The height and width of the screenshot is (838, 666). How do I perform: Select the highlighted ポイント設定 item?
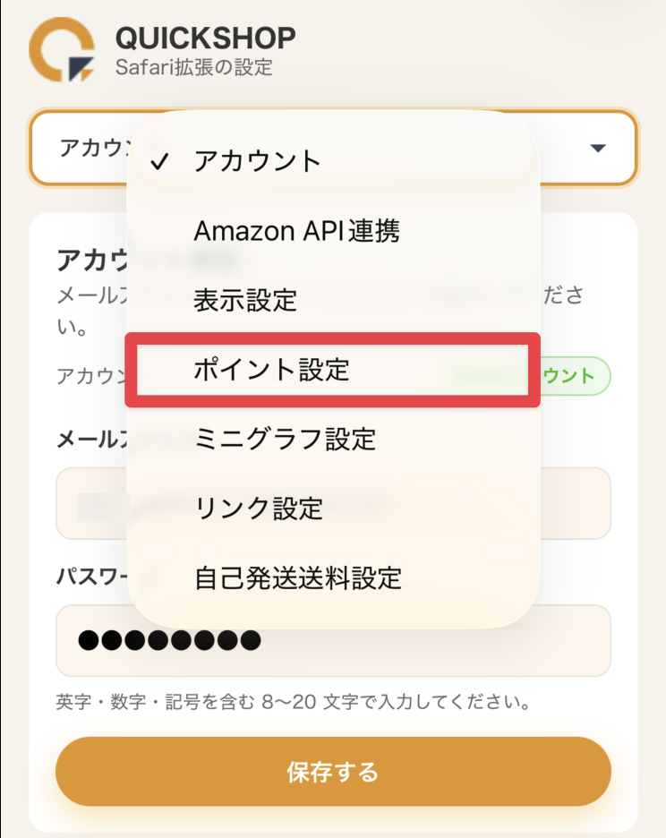pyautogui.click(x=271, y=370)
